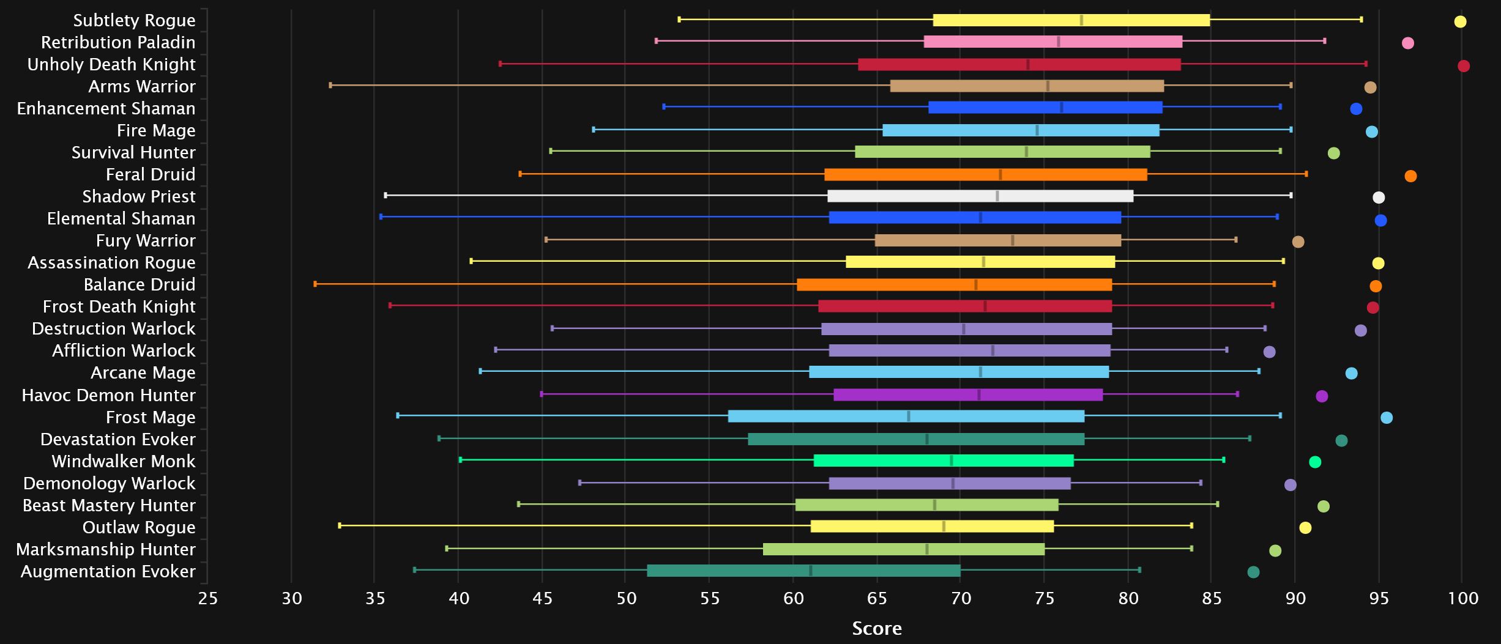
Task: Click the Balance Druid left whisker end
Action: click(x=315, y=284)
